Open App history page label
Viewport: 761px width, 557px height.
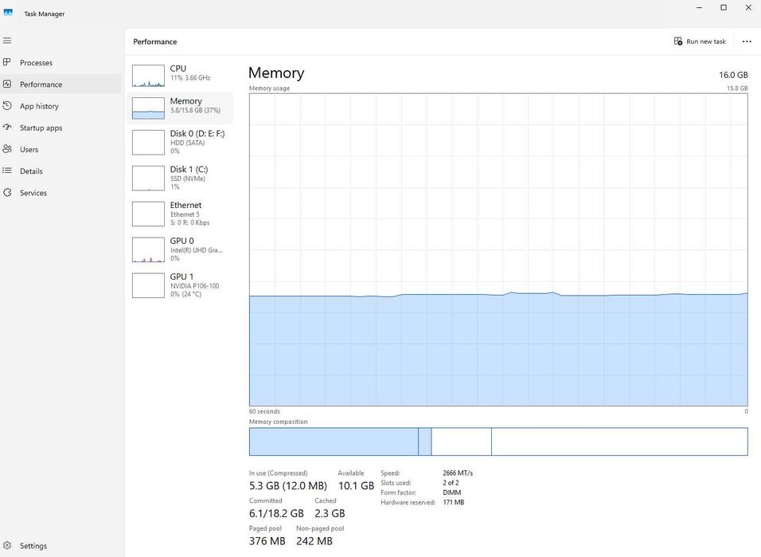[x=39, y=106]
